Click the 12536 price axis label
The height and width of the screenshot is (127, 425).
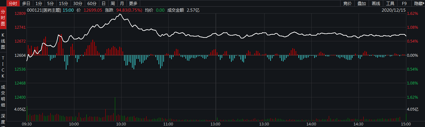(20, 69)
